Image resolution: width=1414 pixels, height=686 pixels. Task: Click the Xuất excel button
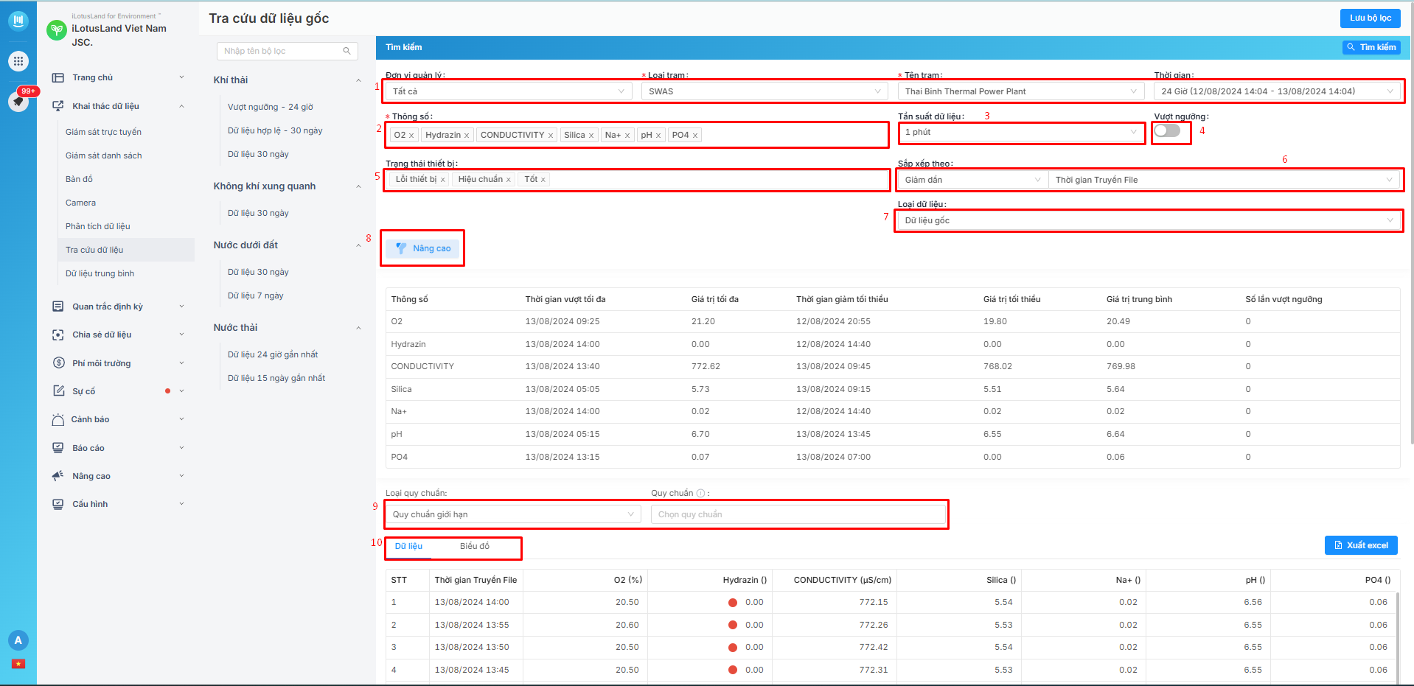[1361, 545]
